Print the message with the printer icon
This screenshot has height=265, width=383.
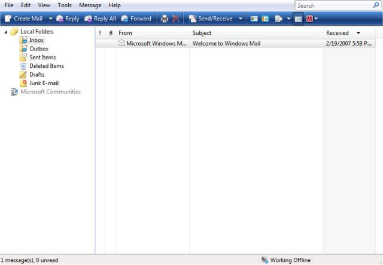click(x=165, y=19)
